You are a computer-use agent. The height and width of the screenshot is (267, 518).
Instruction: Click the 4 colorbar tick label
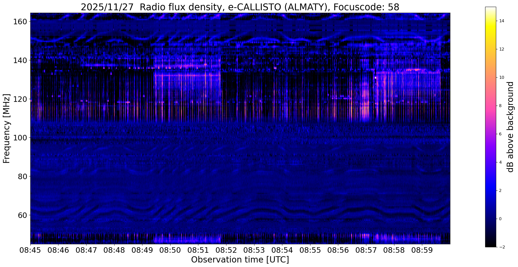click(500, 162)
